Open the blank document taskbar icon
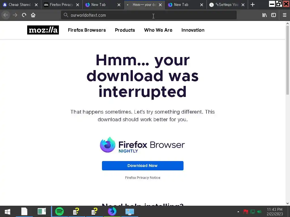The image size is (290, 217). (24, 211)
